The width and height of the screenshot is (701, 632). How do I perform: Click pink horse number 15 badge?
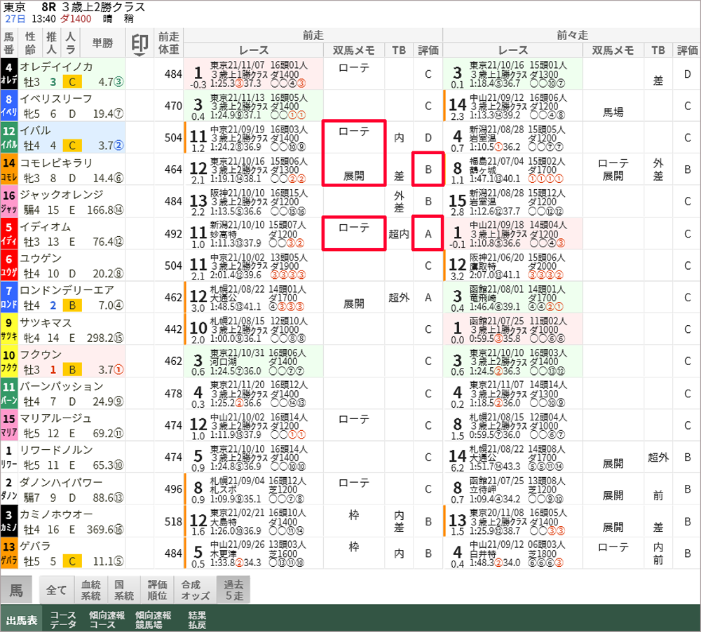[x=9, y=425]
